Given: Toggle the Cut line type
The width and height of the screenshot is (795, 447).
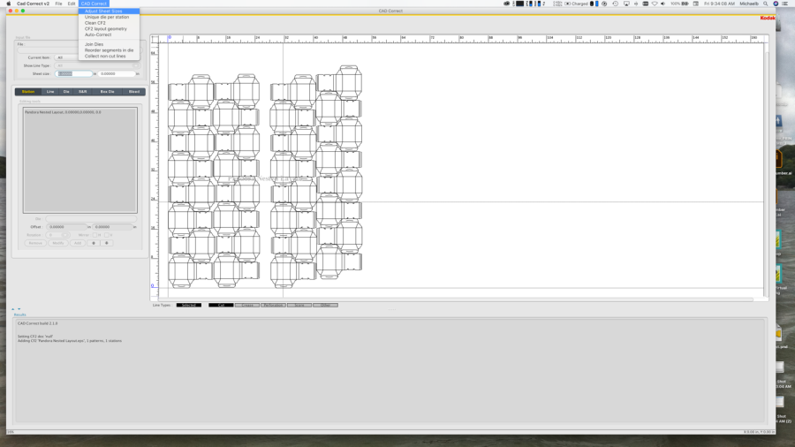Looking at the screenshot, I should (221, 305).
